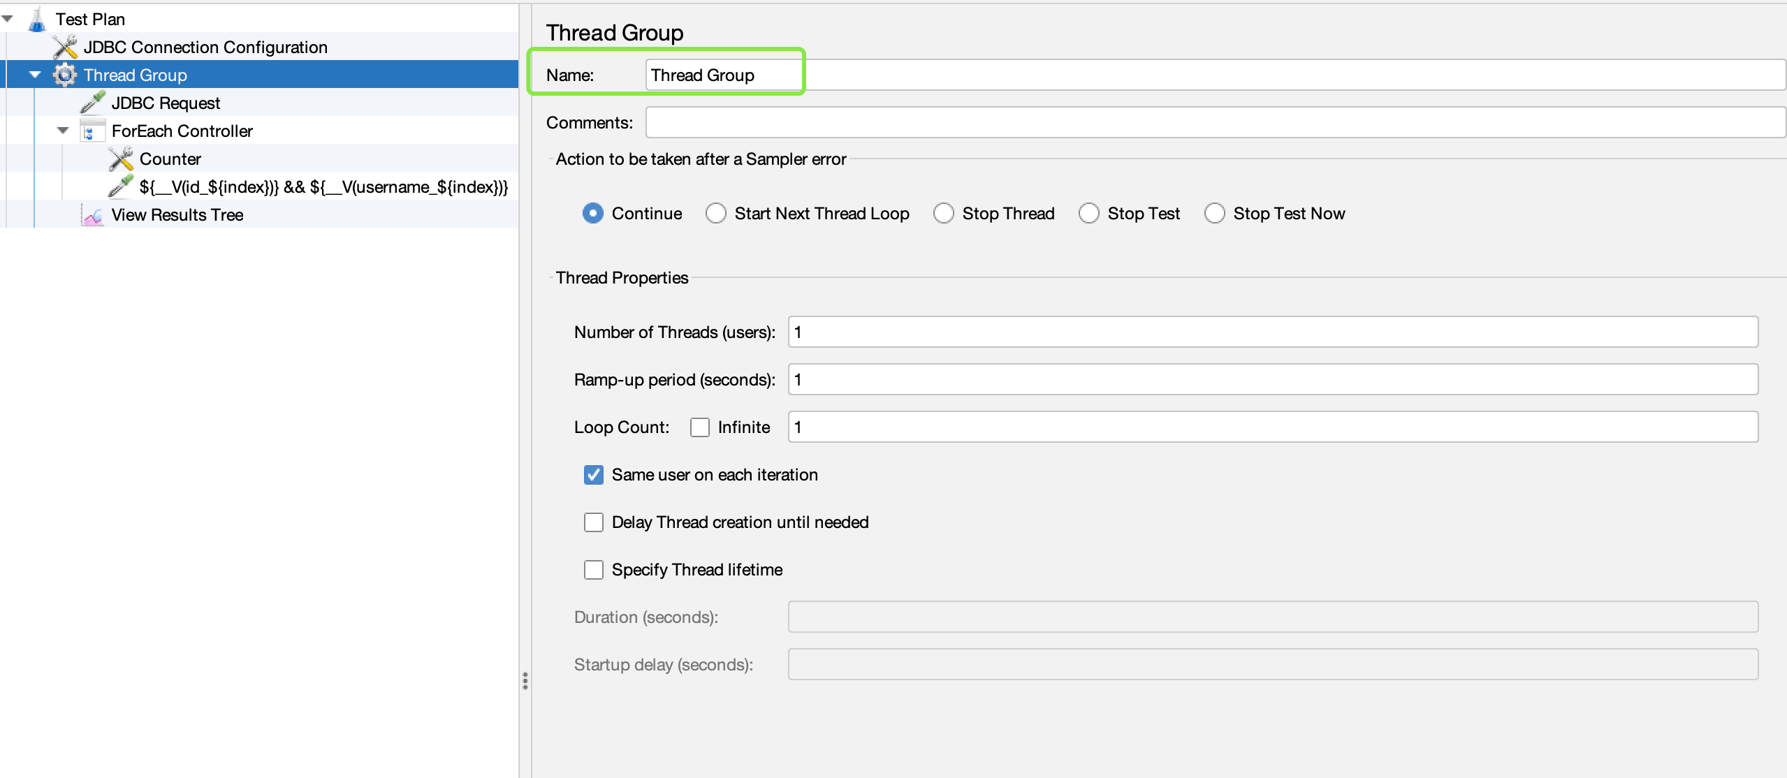Click the Test Plan flask icon
Image resolution: width=1787 pixels, height=778 pixels.
click(x=36, y=20)
